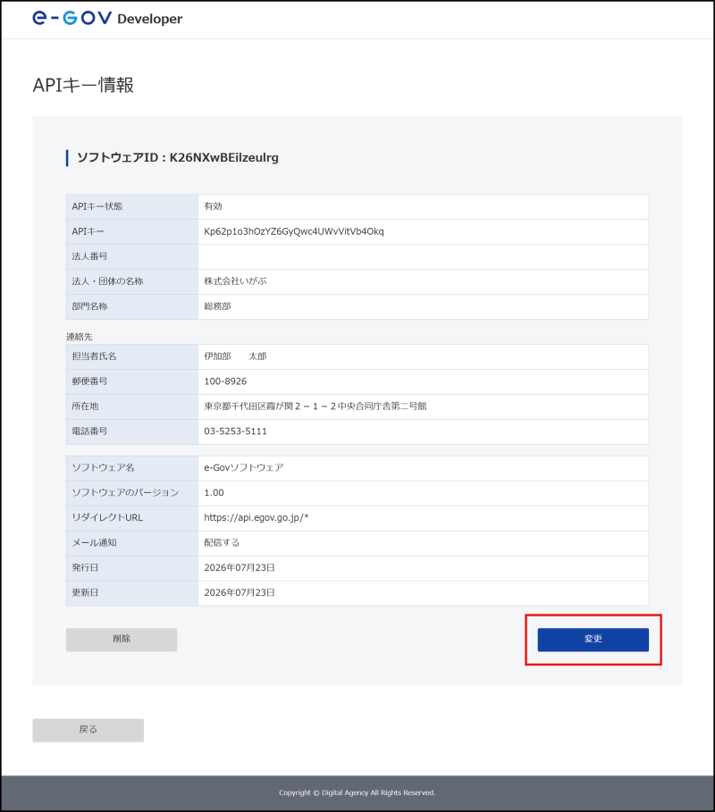Click the 発行日 value 2026年07月23日
Image resolution: width=715 pixels, height=812 pixels.
pos(239,567)
